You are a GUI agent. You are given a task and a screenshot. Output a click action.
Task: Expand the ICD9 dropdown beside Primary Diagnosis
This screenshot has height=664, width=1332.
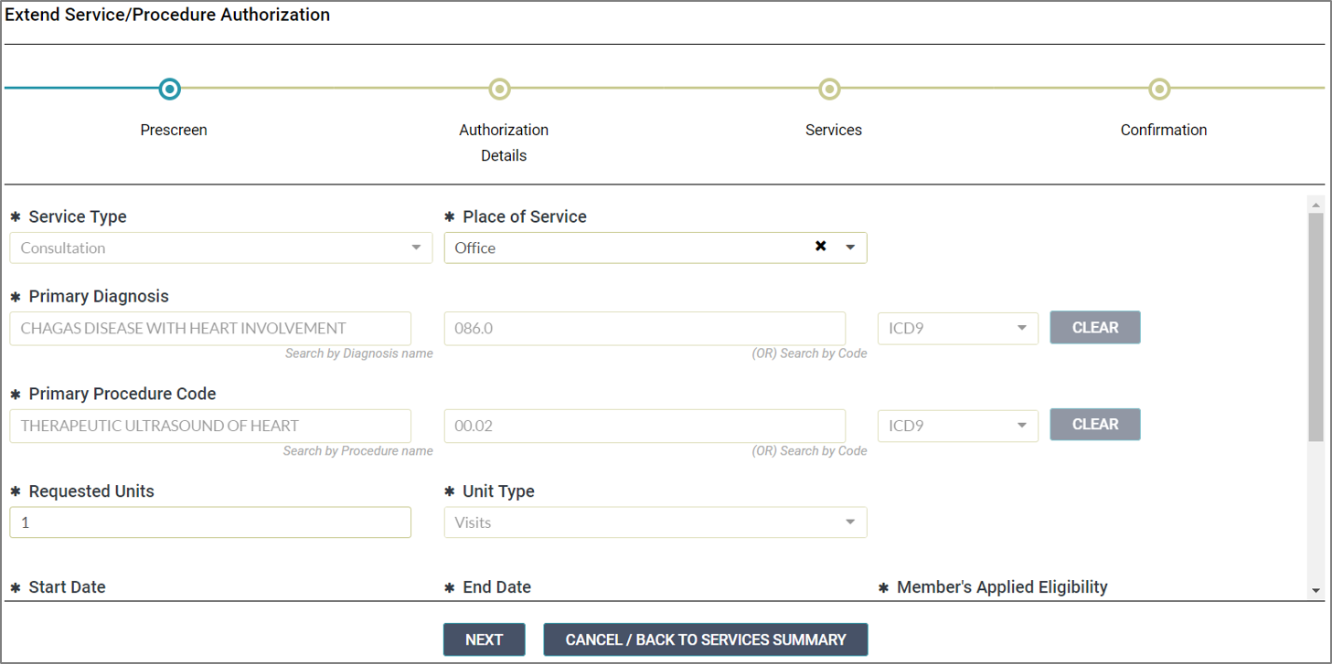1021,327
